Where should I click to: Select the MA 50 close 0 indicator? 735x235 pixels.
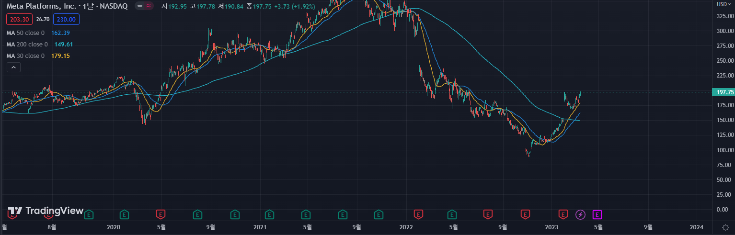[x=25, y=33]
